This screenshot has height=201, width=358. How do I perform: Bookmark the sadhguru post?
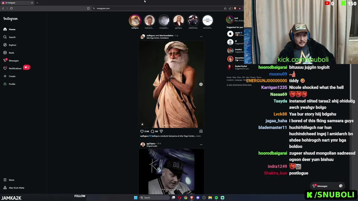click(201, 131)
